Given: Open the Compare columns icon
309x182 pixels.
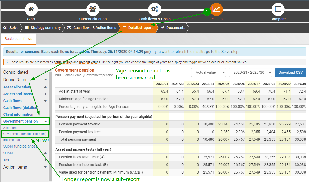Looking at the screenshot, I should pos(278,9).
